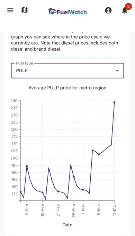Image resolution: width=135 pixels, height=236 pixels.
Task: Select the 11-Feb data point on graph
Action: pos(27,166)
